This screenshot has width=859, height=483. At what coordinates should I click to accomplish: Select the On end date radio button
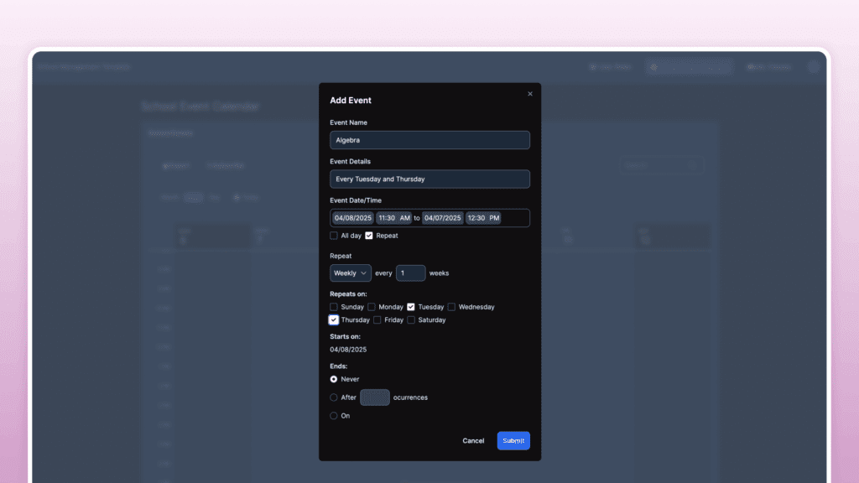tap(334, 416)
